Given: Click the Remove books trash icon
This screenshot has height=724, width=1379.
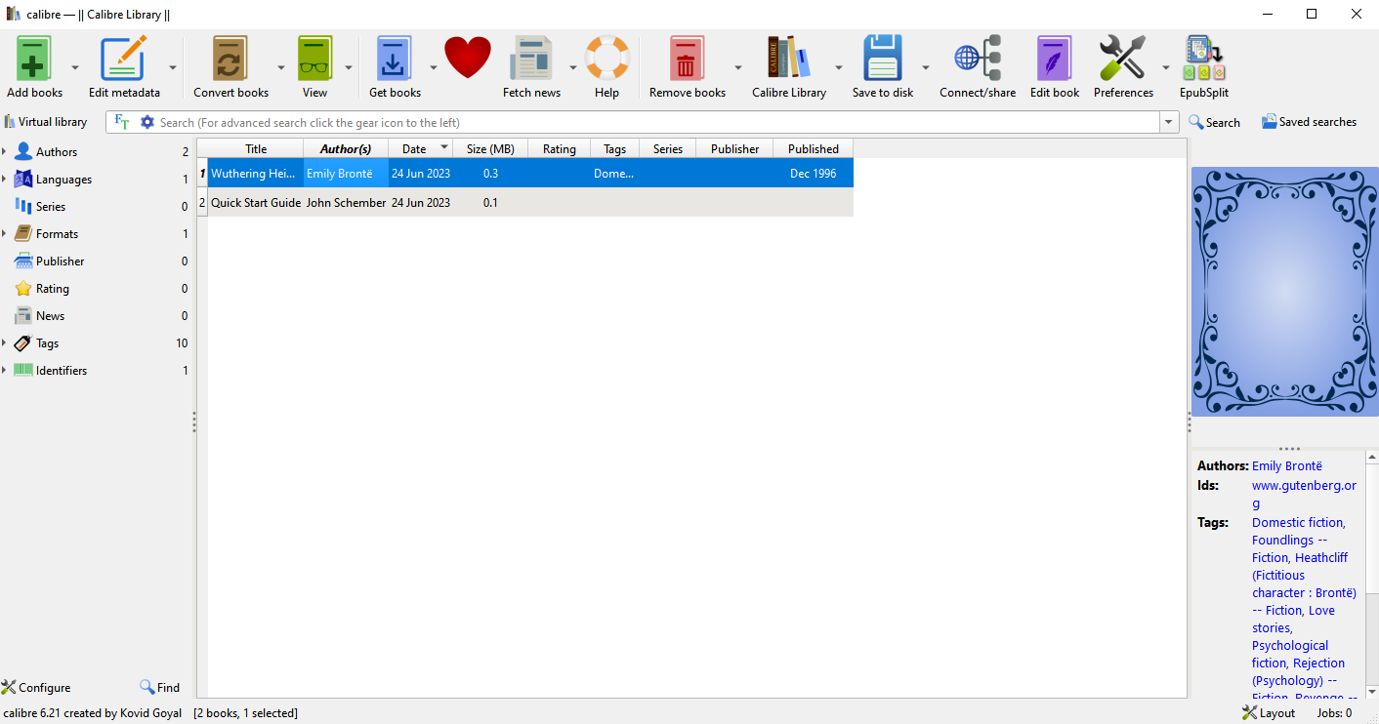Looking at the screenshot, I should coord(687,59).
